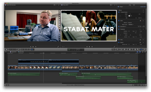Toggle the Correction 1 checkbox

pyautogui.click(x=119, y=26)
